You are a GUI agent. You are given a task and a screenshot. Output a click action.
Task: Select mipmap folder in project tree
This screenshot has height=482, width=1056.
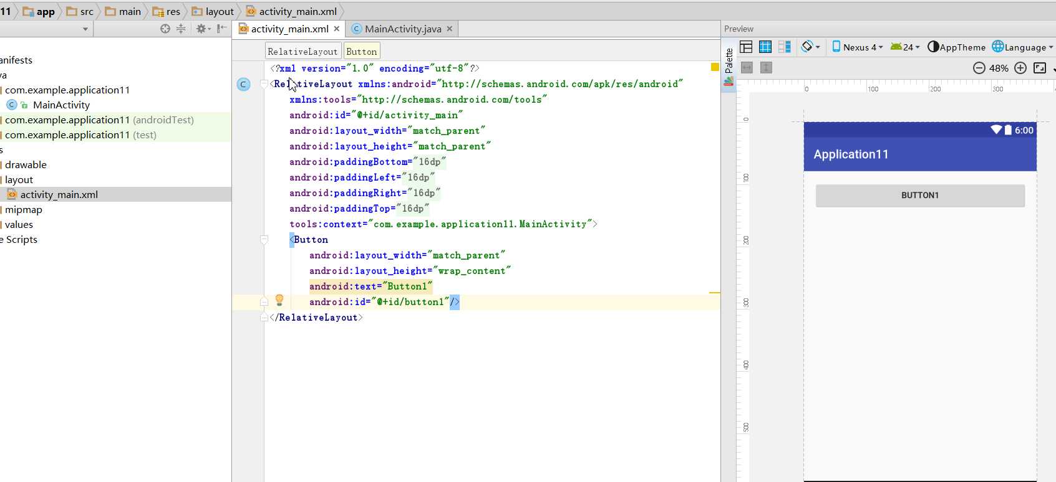coord(24,209)
